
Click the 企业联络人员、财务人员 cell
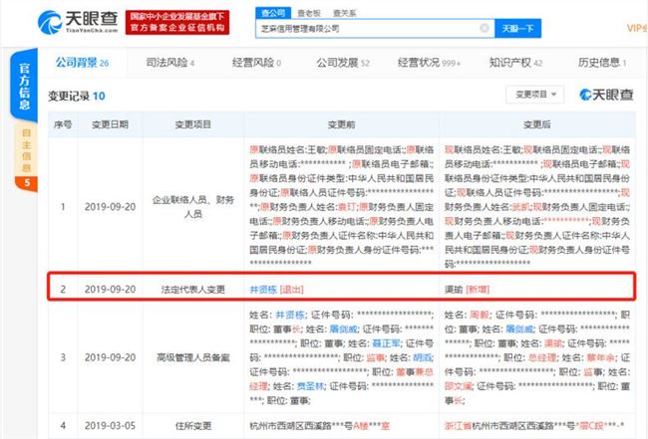tap(193, 207)
